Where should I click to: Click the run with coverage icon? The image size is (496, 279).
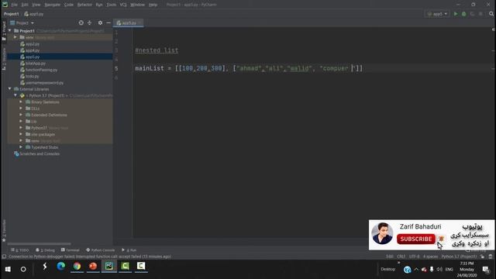click(472, 14)
